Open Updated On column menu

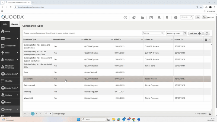pyautogui.click(x=202, y=40)
